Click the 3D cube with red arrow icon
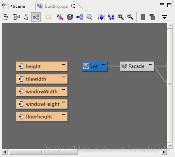175x157 pixels. click(70, 17)
